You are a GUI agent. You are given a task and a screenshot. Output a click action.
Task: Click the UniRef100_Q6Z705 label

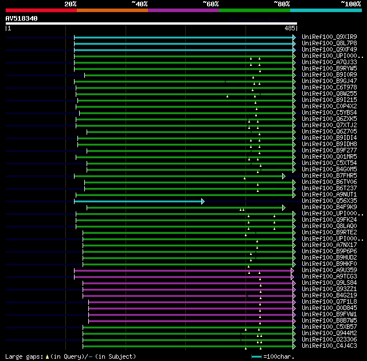point(329,132)
